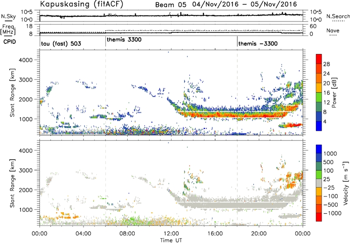
Task: Click the 1000 tick of the velocity panel axis
Action: point(25,210)
